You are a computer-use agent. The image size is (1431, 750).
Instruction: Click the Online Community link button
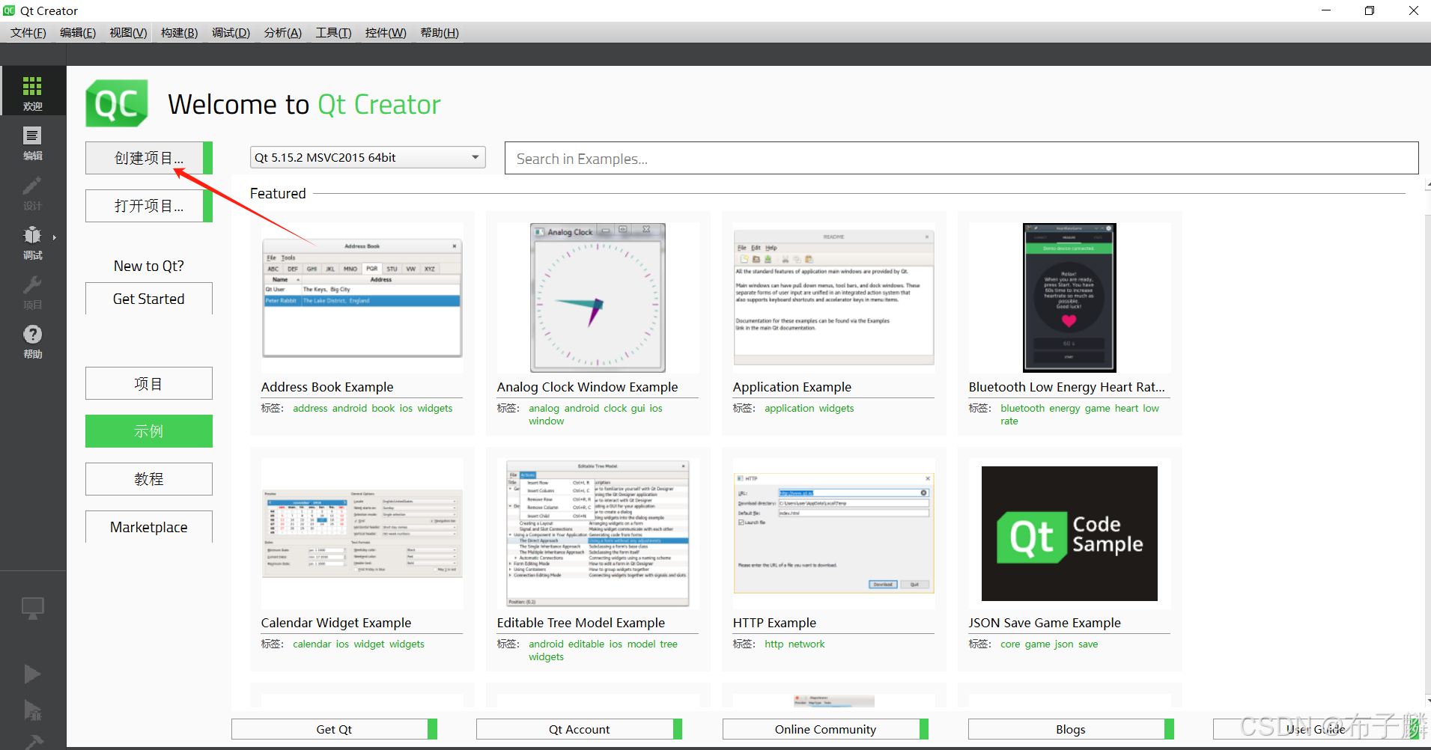[825, 729]
